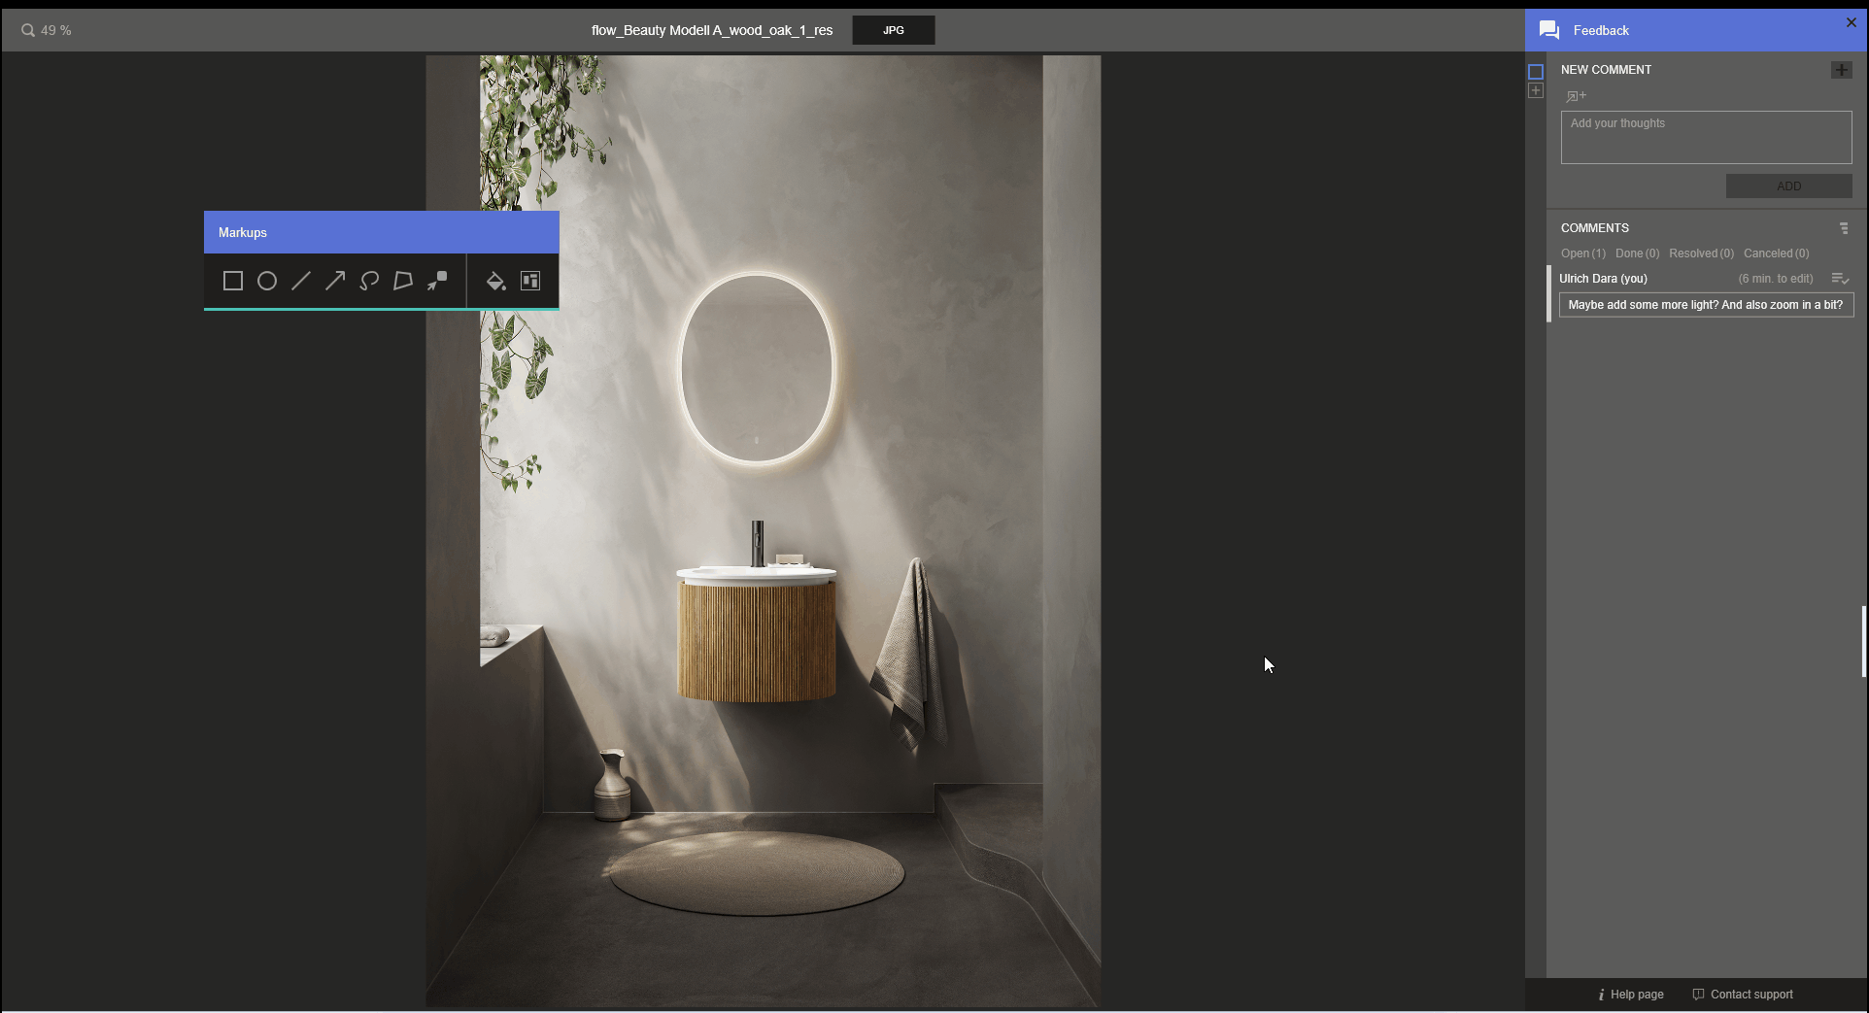Click the comment status checklist icon

click(1840, 279)
